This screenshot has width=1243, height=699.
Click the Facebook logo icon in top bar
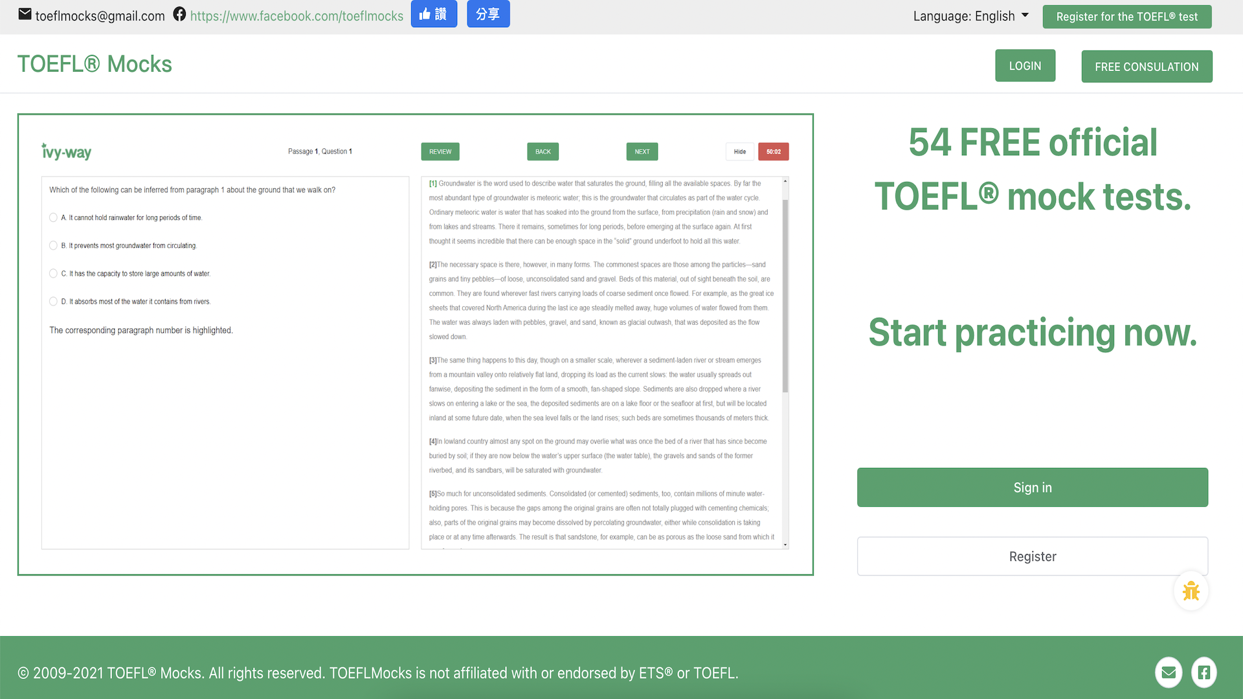tap(179, 14)
